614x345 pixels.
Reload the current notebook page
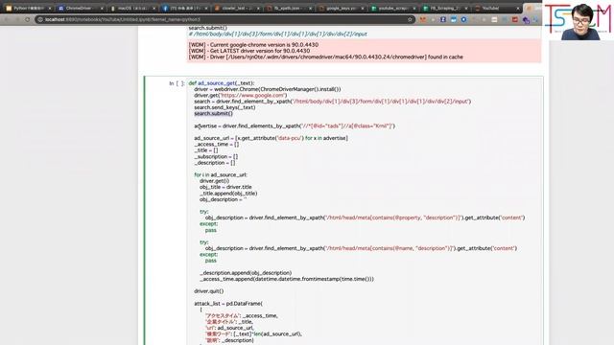tap(27, 19)
